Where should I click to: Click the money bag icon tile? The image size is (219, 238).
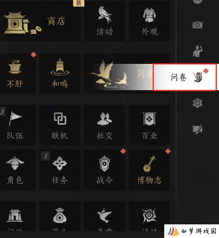(60, 216)
